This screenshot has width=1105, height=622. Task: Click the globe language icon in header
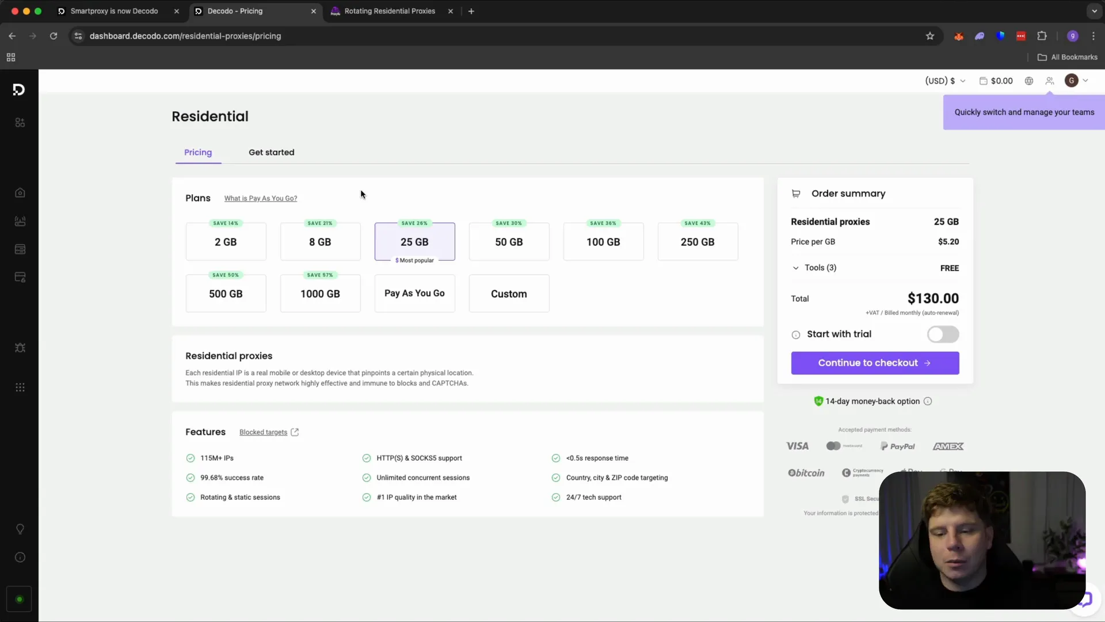pos(1029,81)
